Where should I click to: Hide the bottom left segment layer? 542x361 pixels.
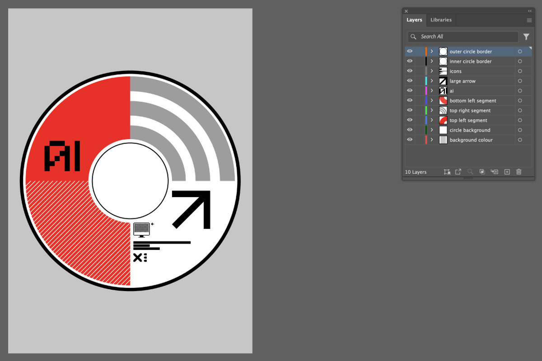click(410, 101)
